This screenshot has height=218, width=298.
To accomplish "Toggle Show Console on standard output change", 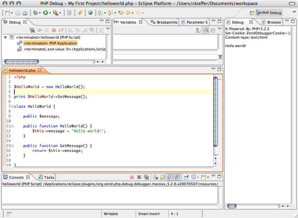I will pyautogui.click(x=170, y=177).
